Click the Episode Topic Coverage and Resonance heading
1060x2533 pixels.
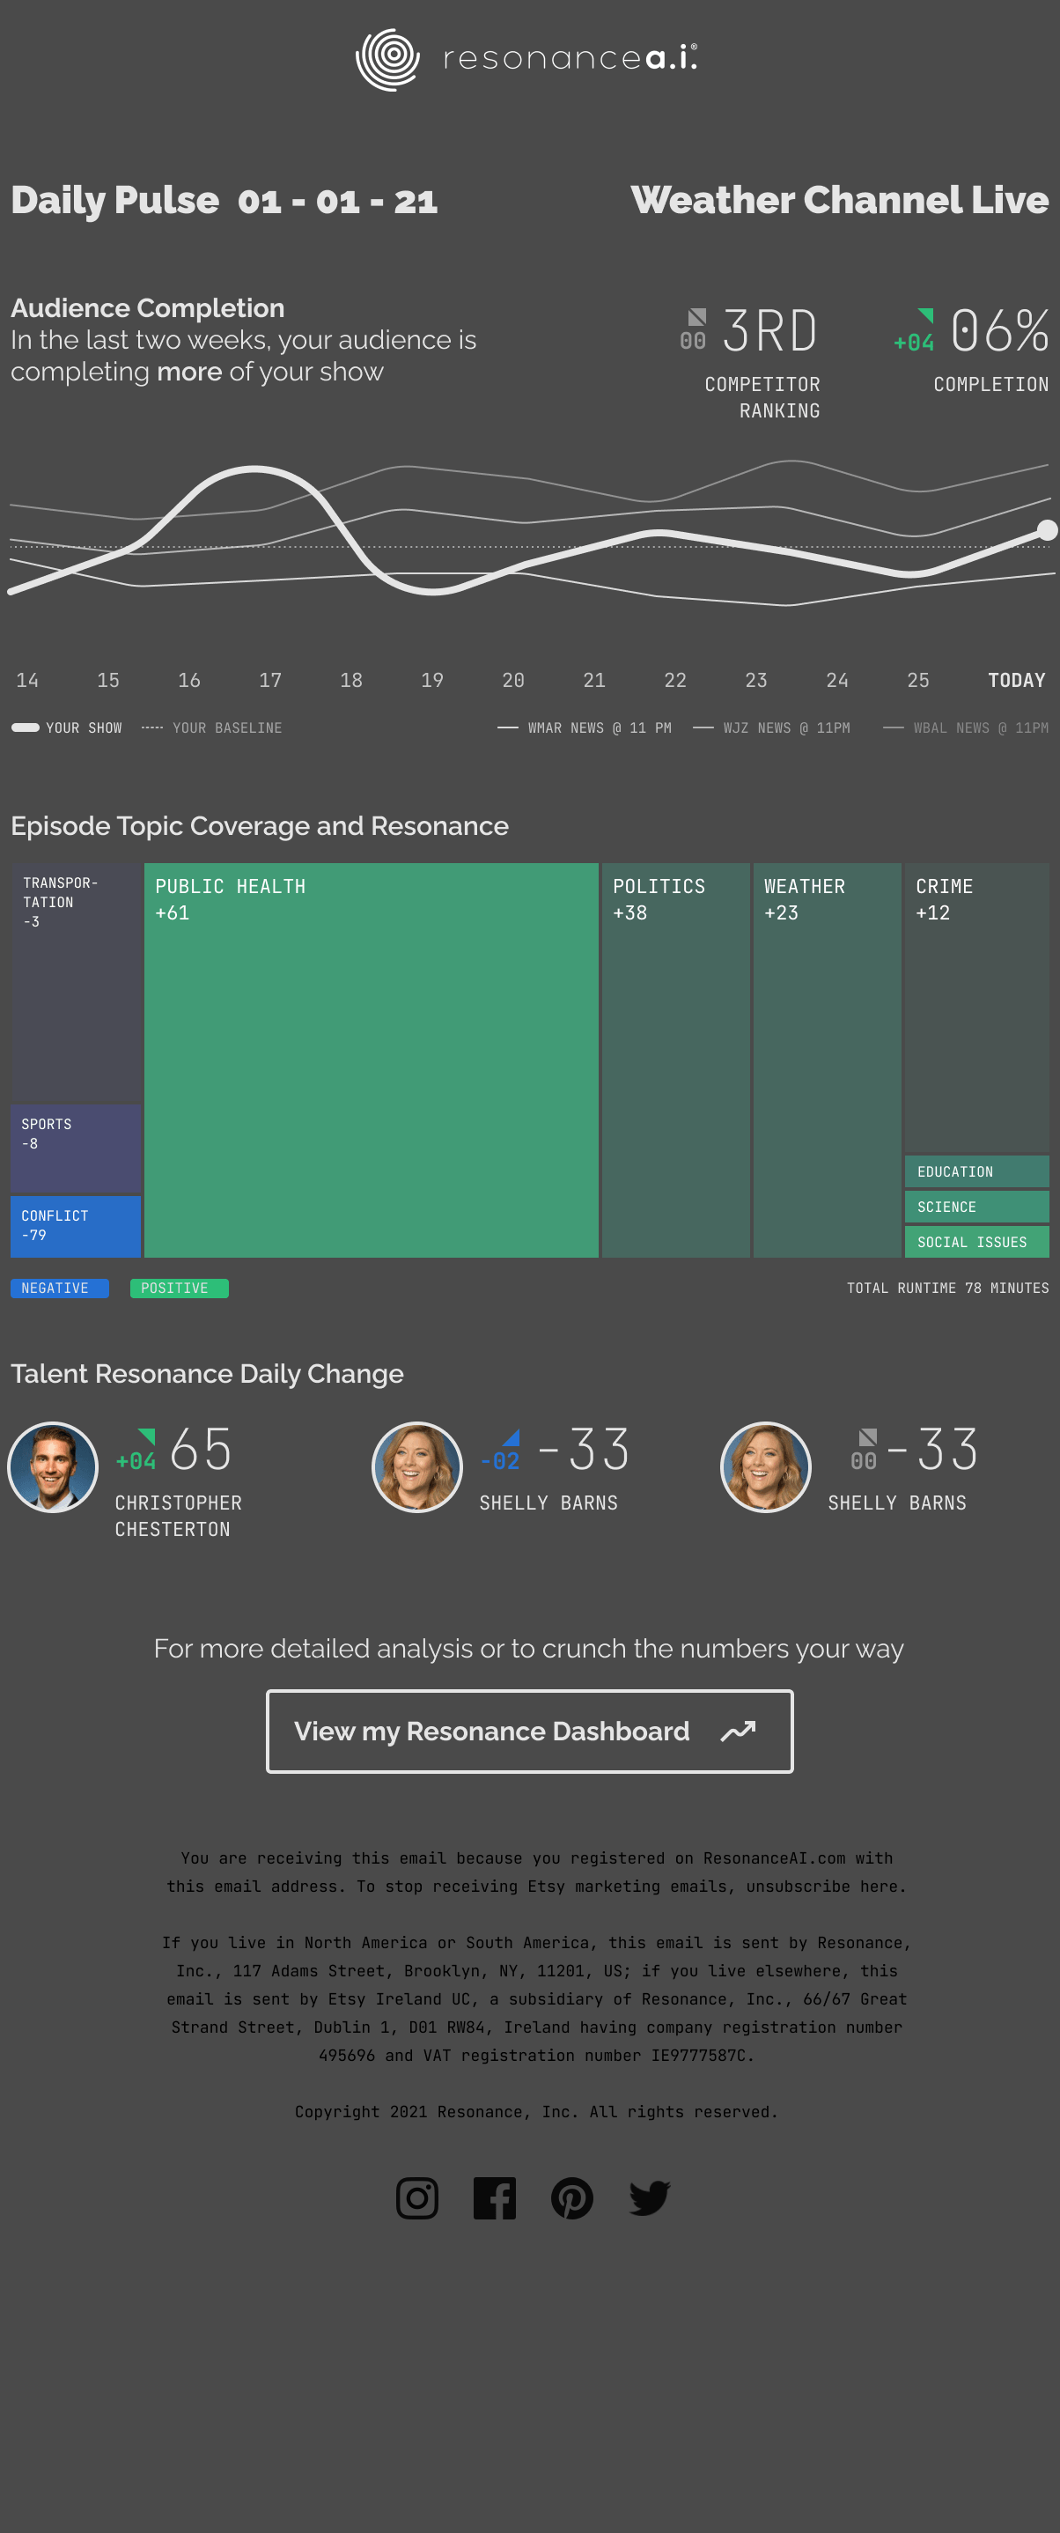point(260,826)
